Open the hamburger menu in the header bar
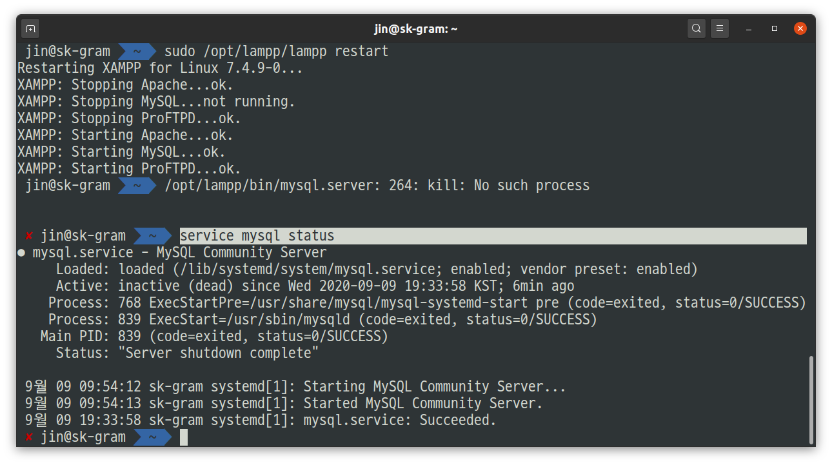The height and width of the screenshot is (465, 832). click(720, 28)
